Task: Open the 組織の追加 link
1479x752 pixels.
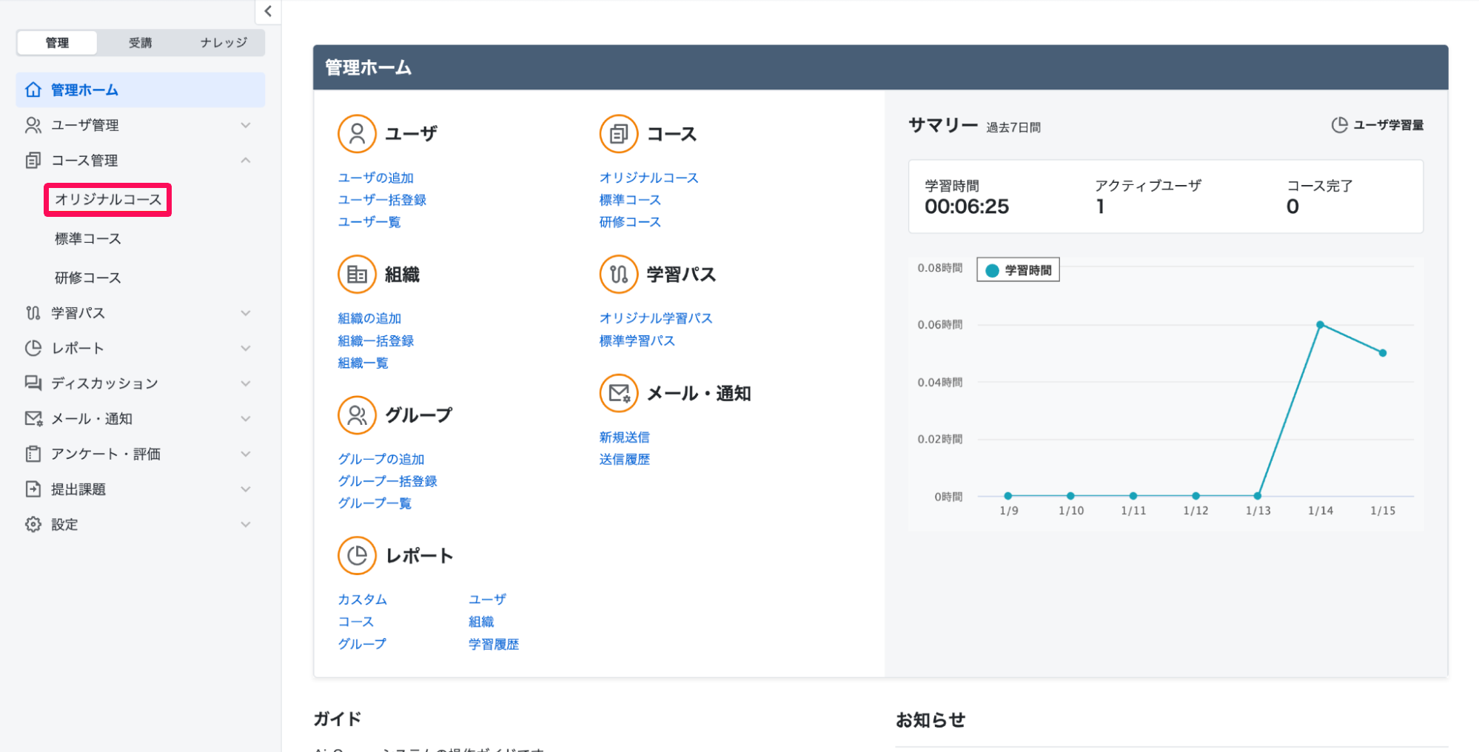Action: 369,318
